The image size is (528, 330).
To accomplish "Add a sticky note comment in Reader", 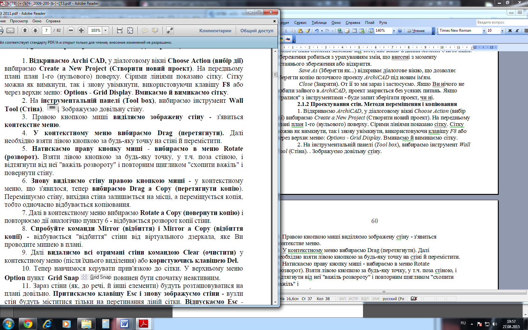I will point(145,30).
